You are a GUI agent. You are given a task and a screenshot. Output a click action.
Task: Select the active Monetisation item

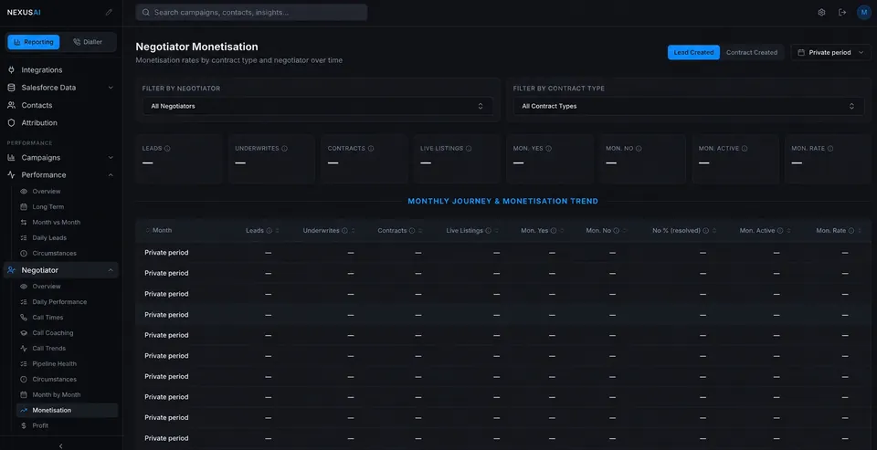67,411
